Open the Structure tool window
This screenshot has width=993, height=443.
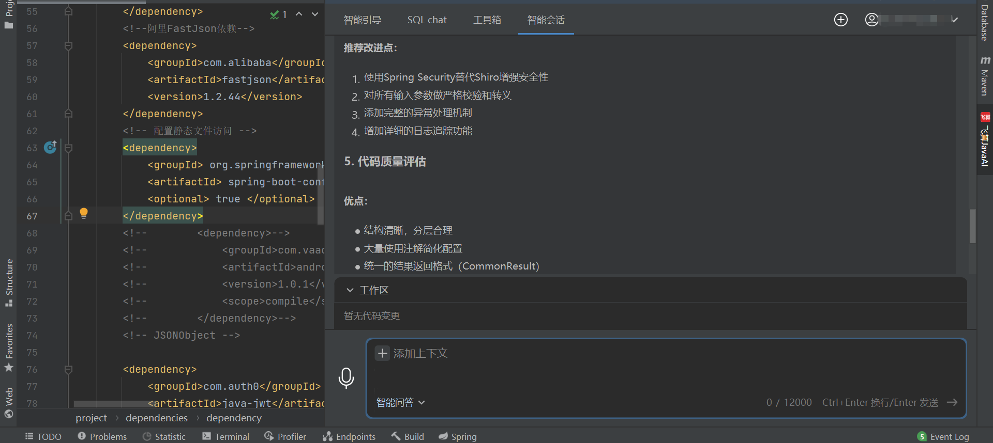tap(9, 282)
